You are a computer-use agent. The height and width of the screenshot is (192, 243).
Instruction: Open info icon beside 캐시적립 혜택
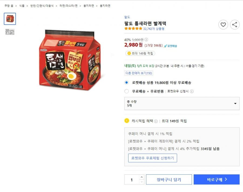[156, 121]
